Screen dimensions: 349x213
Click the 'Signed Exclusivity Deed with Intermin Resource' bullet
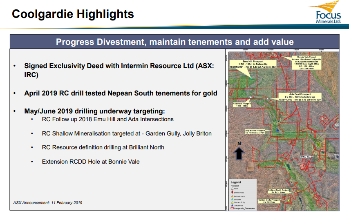pos(119,70)
